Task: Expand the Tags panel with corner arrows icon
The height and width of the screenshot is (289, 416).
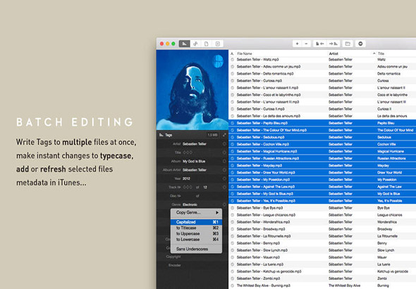Action: click(x=224, y=135)
